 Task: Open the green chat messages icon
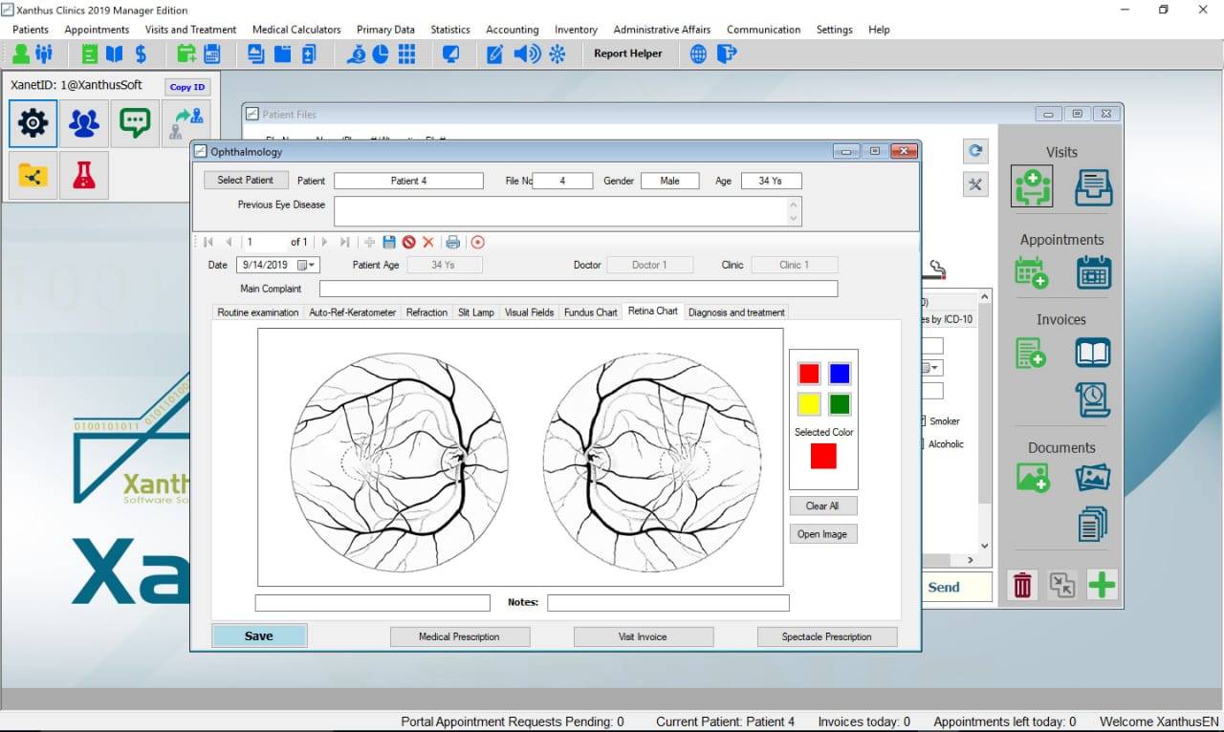[135, 123]
